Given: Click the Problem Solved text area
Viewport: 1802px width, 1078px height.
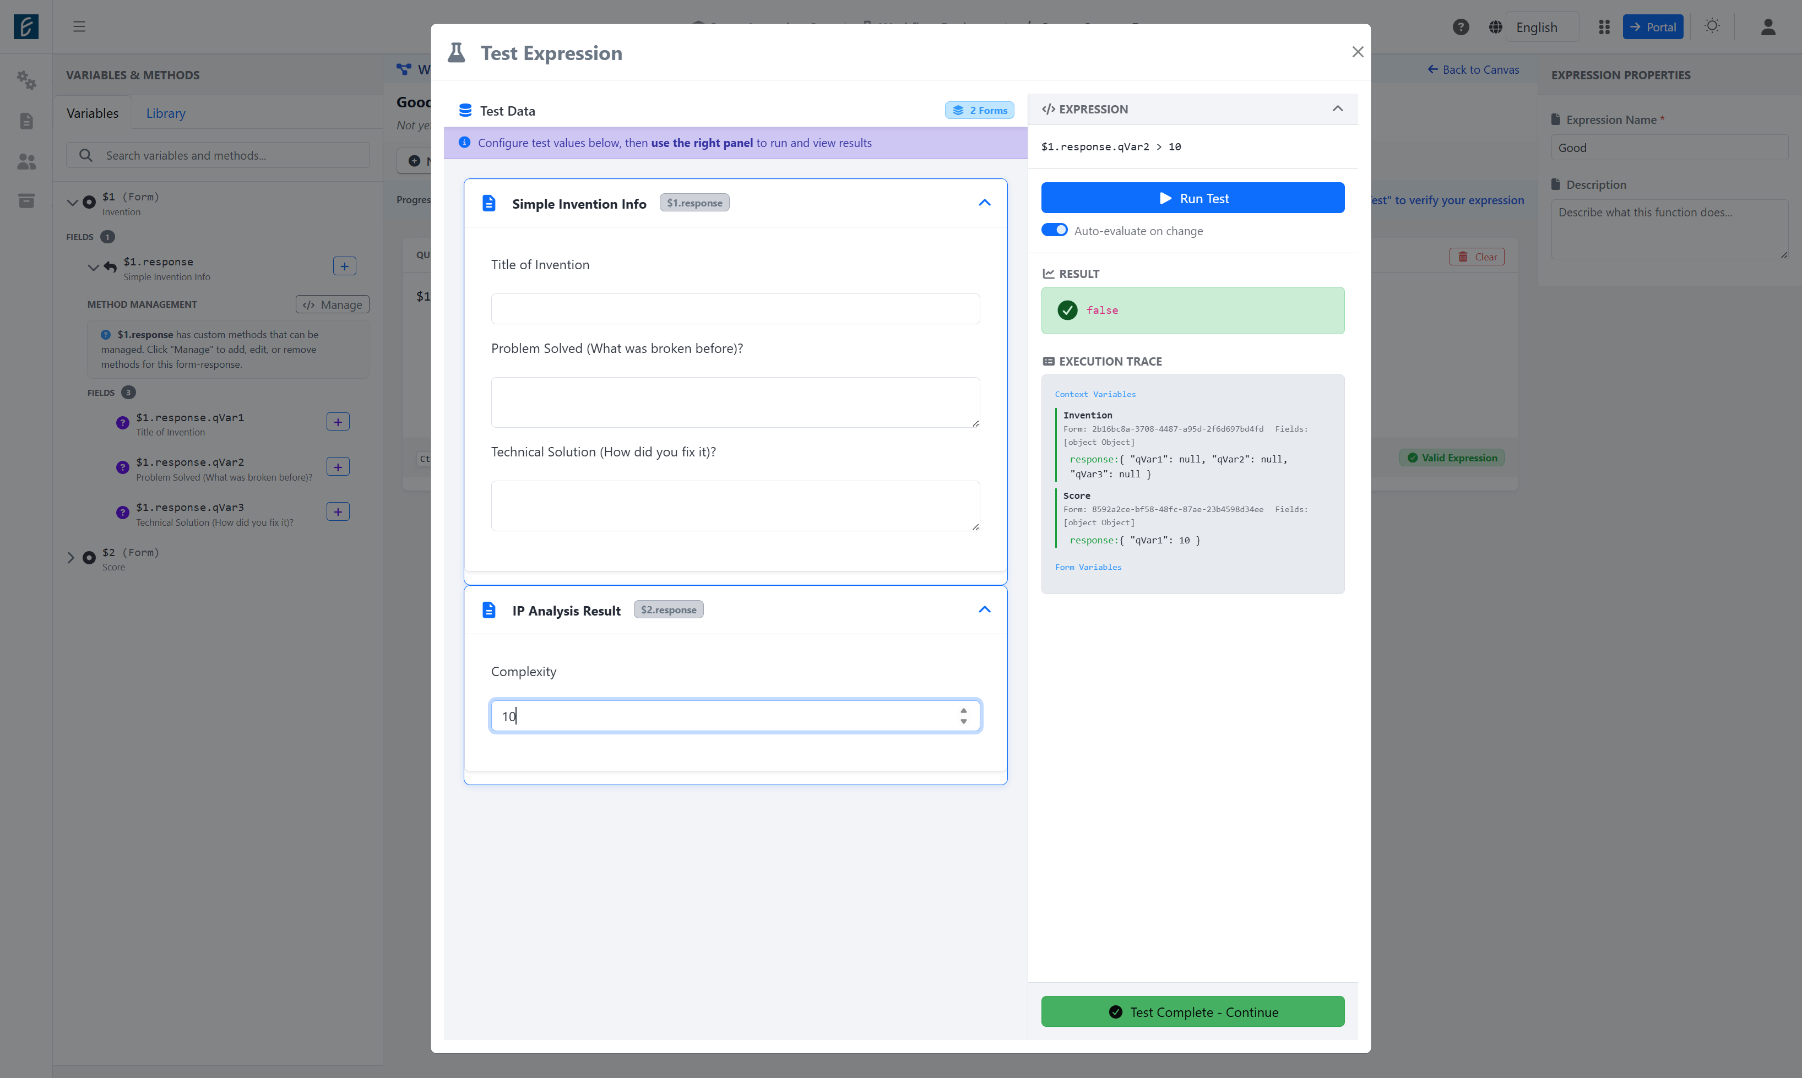Looking at the screenshot, I should [735, 402].
